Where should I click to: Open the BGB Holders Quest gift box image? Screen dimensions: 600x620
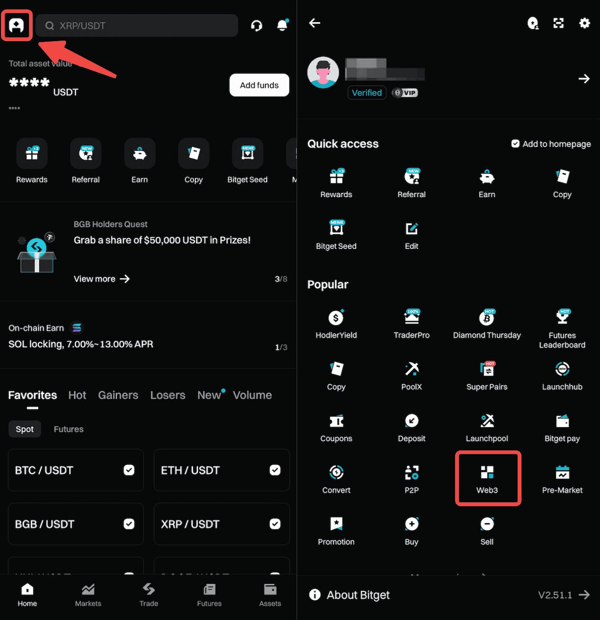coord(37,253)
